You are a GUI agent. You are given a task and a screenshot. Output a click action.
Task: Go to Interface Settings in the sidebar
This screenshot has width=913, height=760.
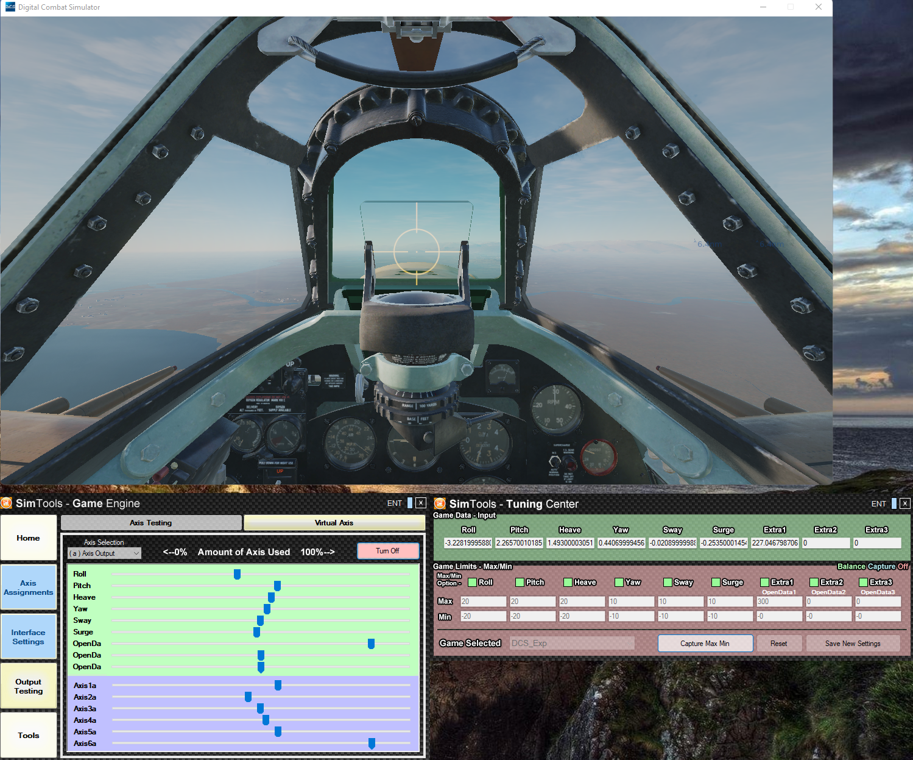tap(29, 637)
